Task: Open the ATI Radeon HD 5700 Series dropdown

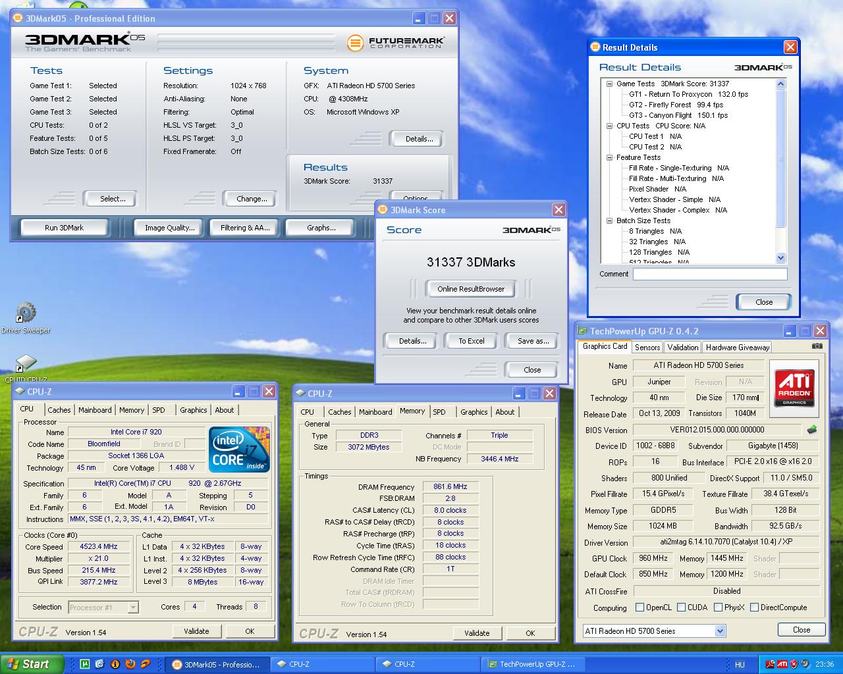Action: (720, 631)
